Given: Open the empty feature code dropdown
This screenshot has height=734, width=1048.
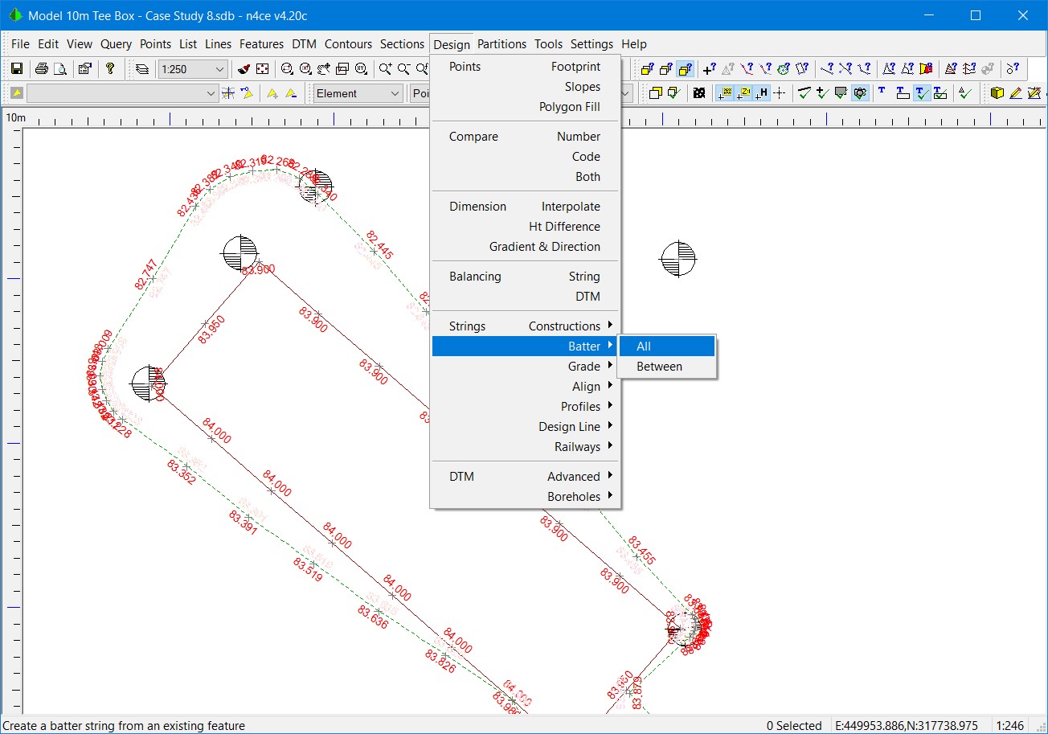Looking at the screenshot, I should point(122,93).
